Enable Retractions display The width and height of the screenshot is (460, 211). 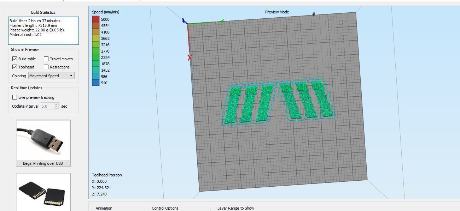[46, 67]
